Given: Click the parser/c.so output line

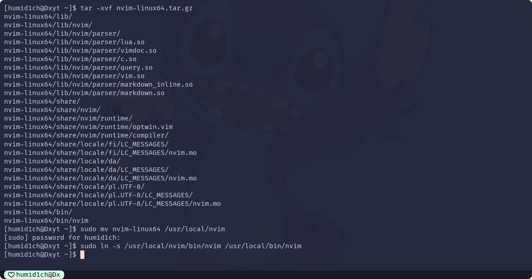Looking at the screenshot, I should pos(70,59).
